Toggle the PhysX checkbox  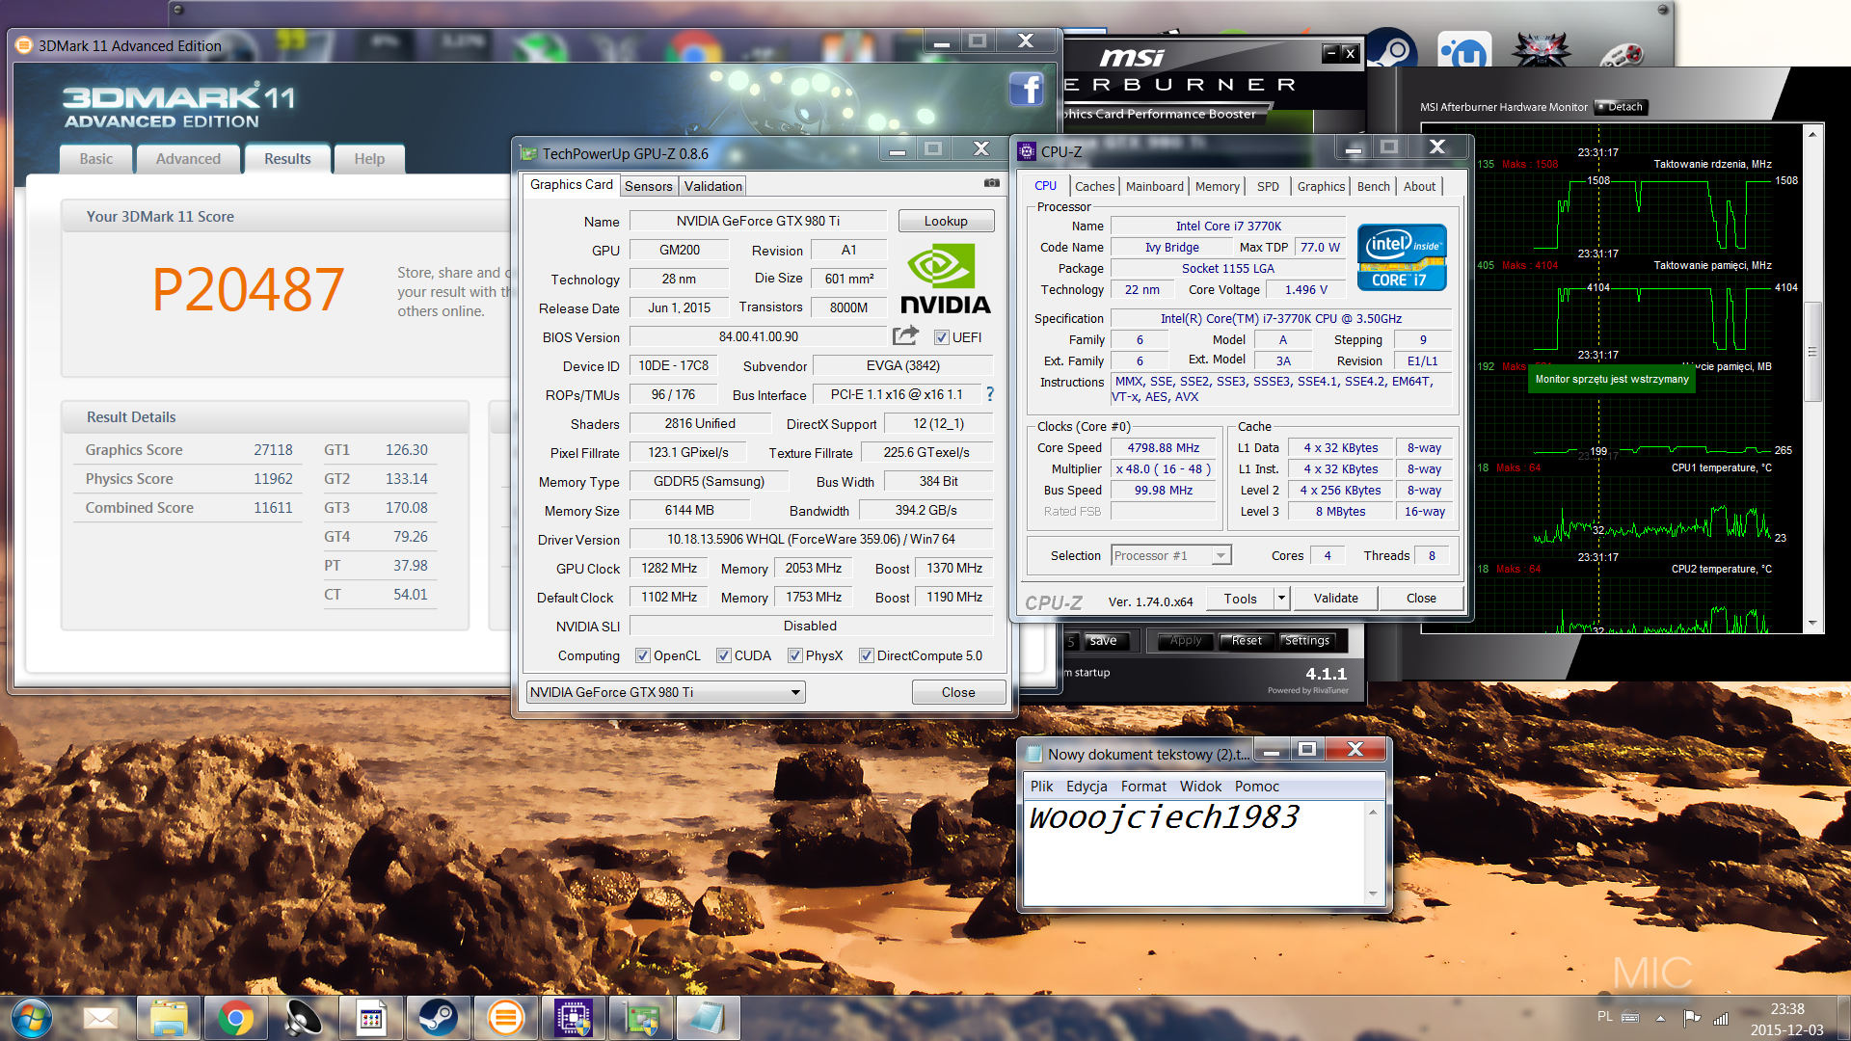click(794, 655)
